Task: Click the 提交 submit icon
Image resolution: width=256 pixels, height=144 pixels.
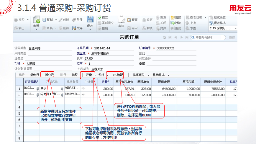Action: point(99,17)
